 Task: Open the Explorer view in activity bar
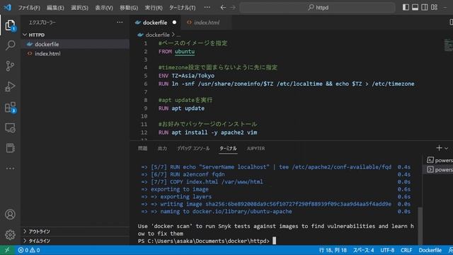click(10, 25)
